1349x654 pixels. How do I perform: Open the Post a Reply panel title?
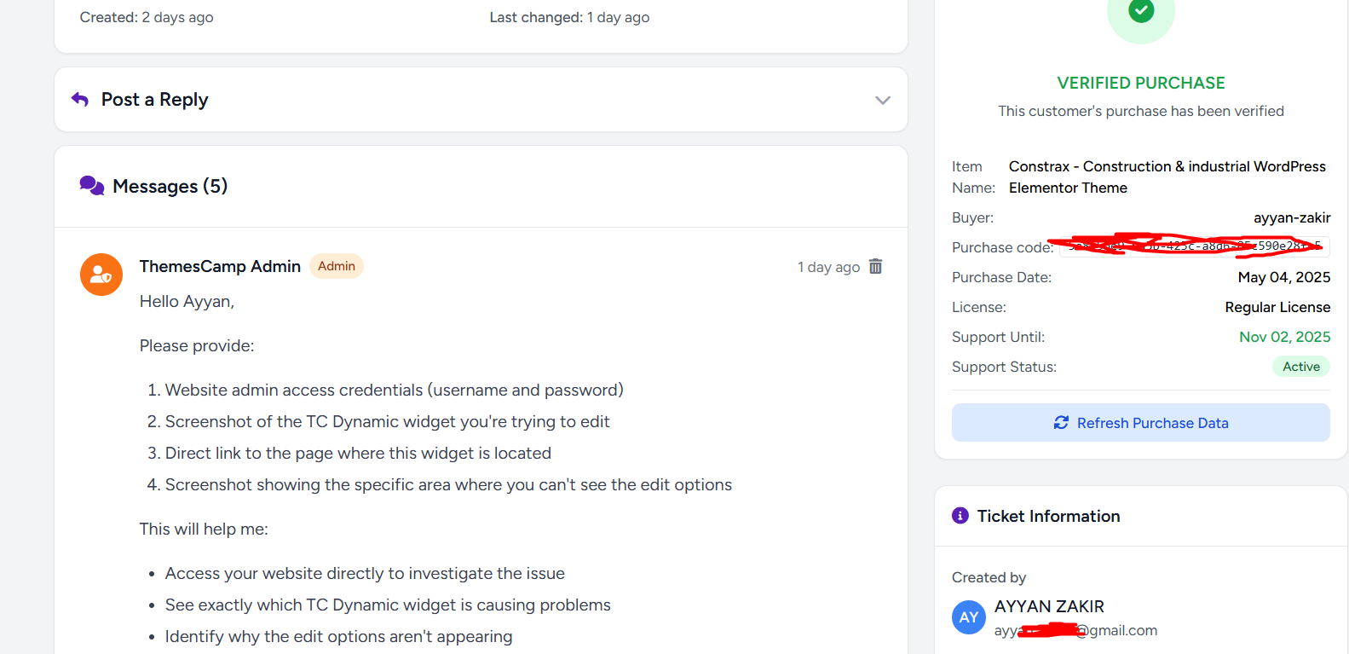coord(154,100)
